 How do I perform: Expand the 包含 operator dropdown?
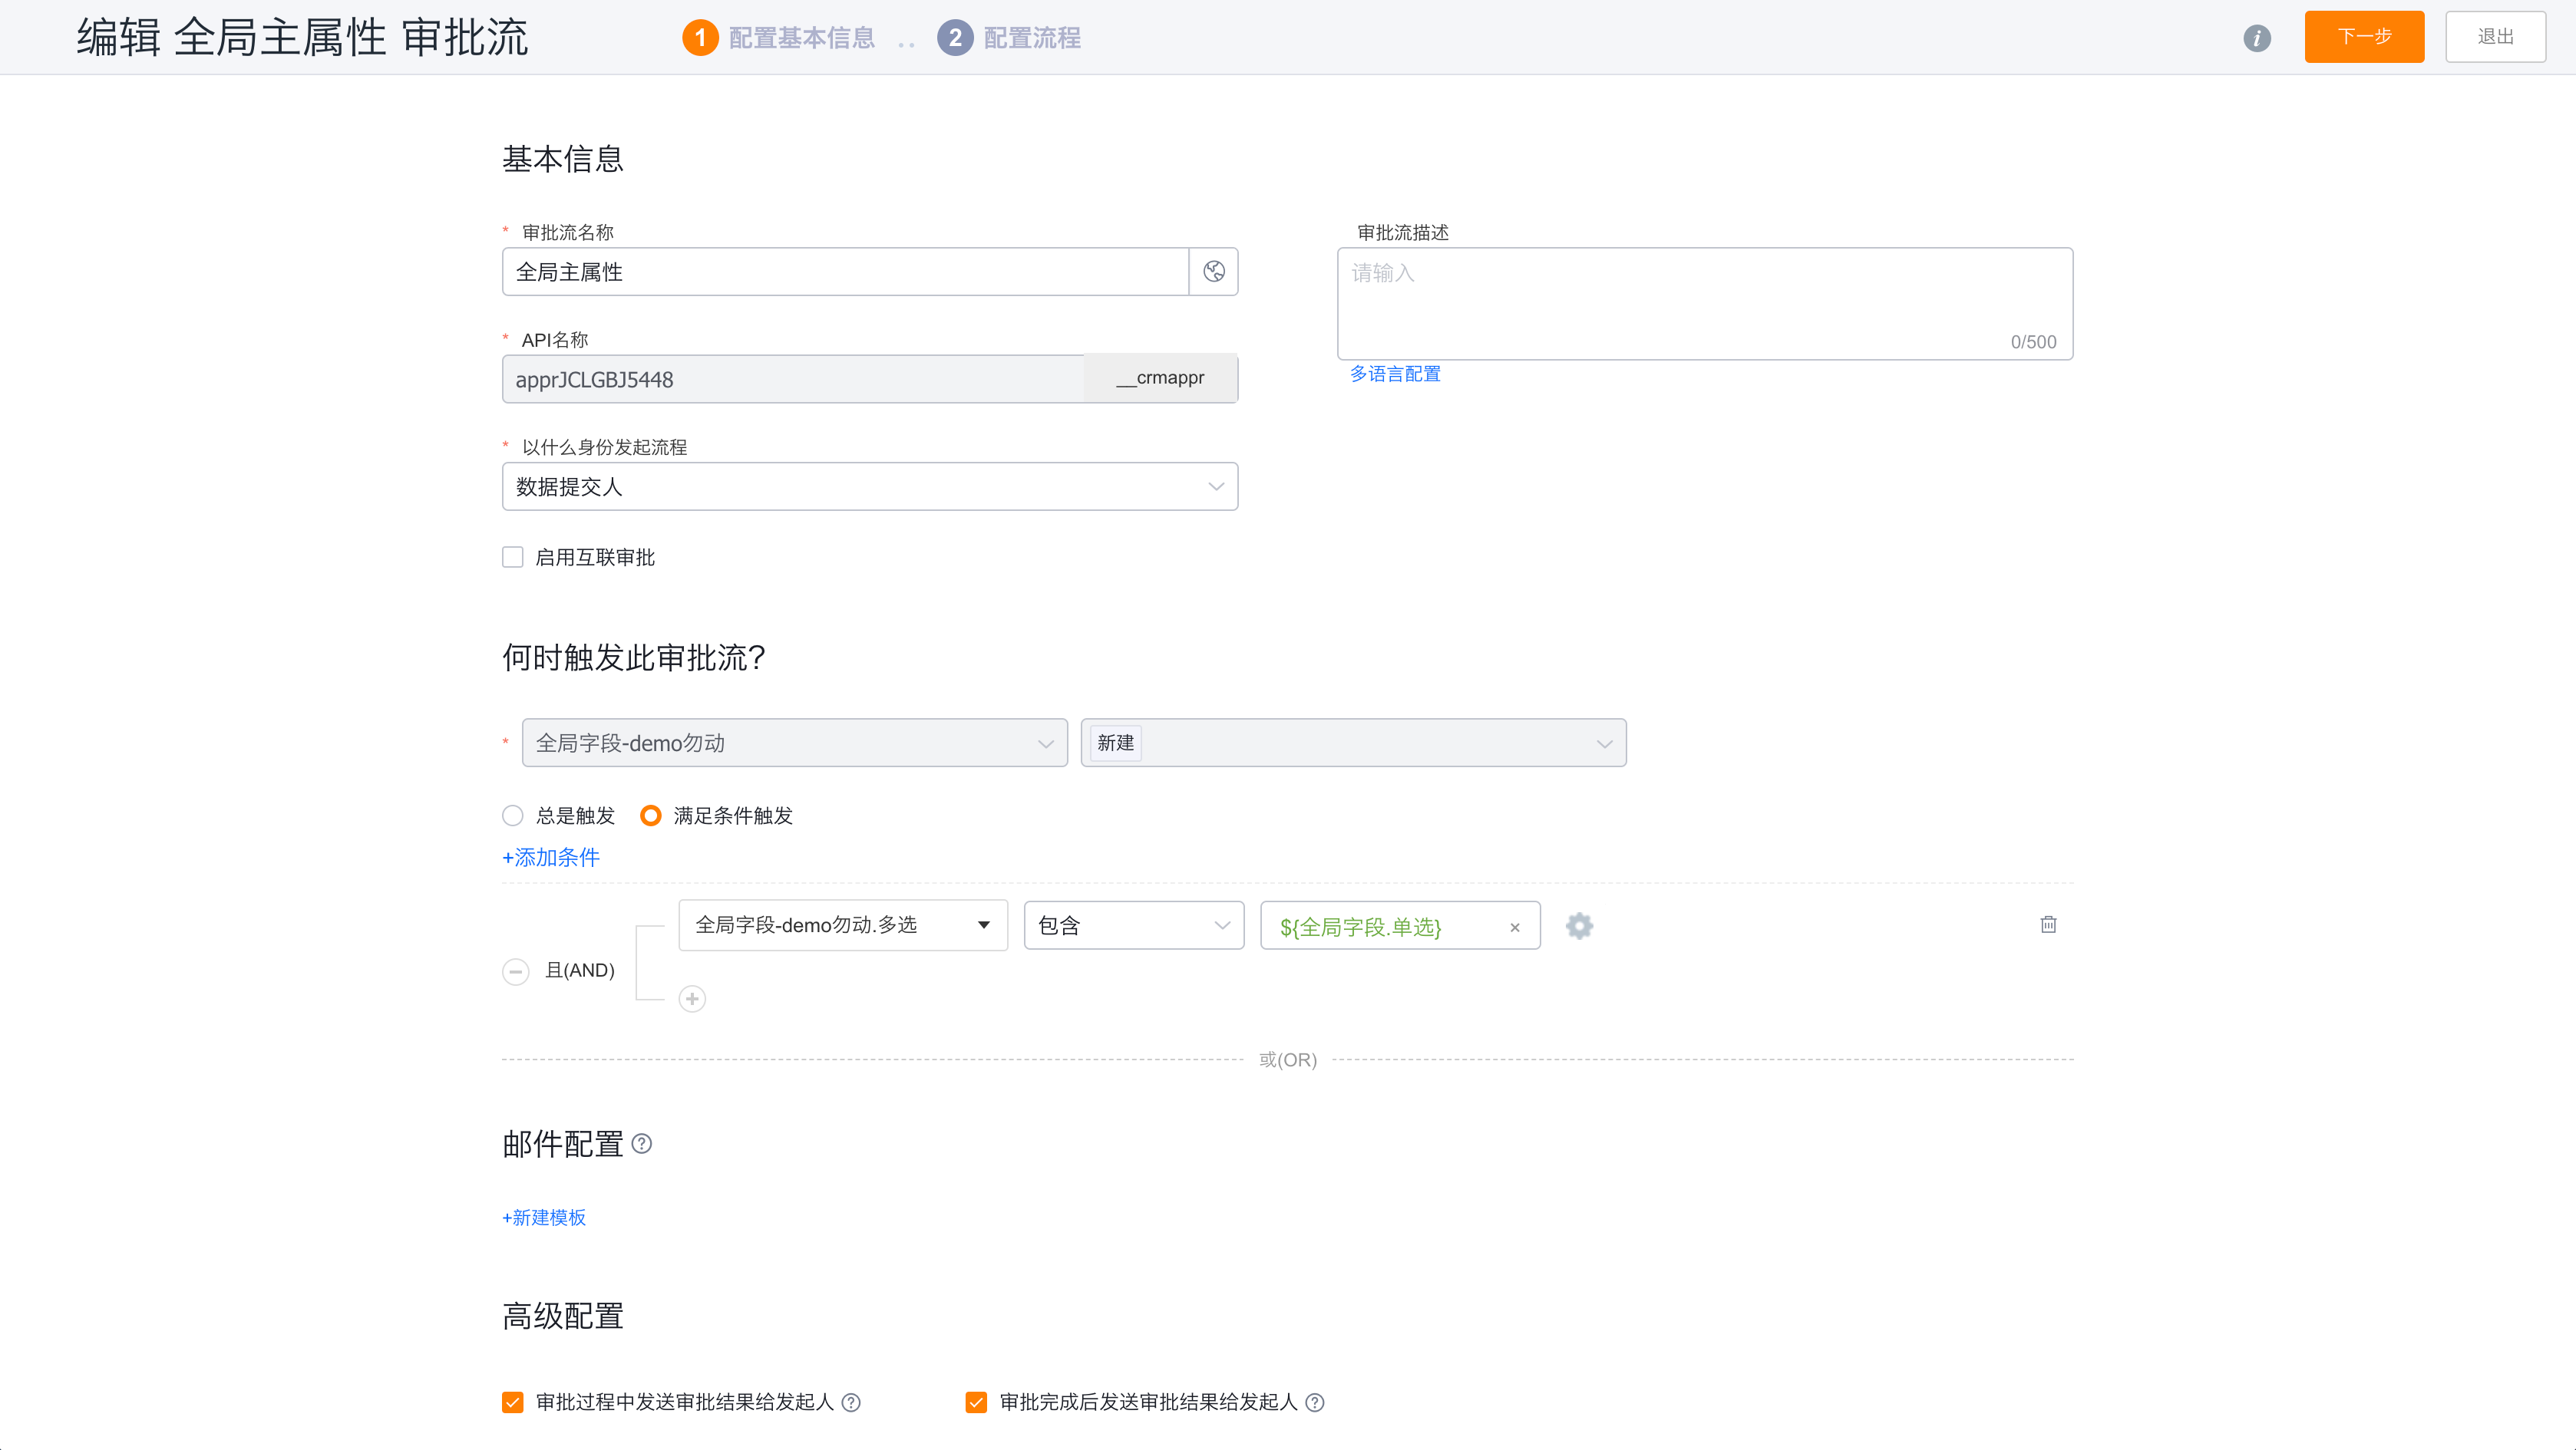click(1133, 925)
